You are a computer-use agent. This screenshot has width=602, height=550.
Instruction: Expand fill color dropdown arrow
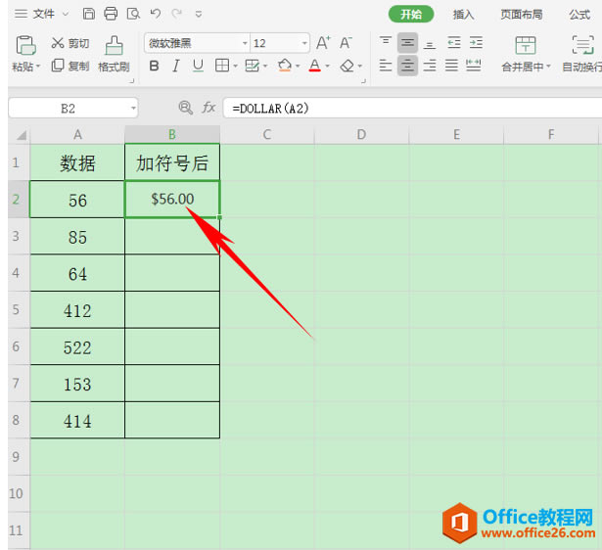298,67
